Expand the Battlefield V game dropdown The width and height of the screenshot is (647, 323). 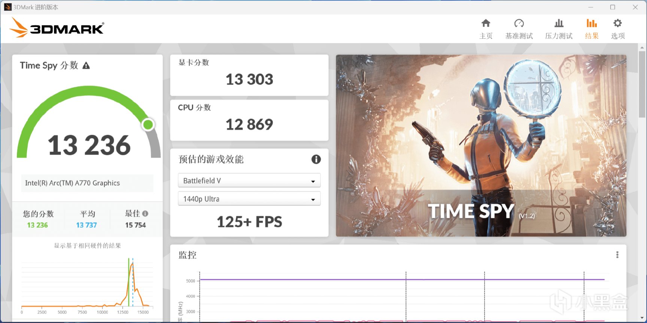point(249,180)
